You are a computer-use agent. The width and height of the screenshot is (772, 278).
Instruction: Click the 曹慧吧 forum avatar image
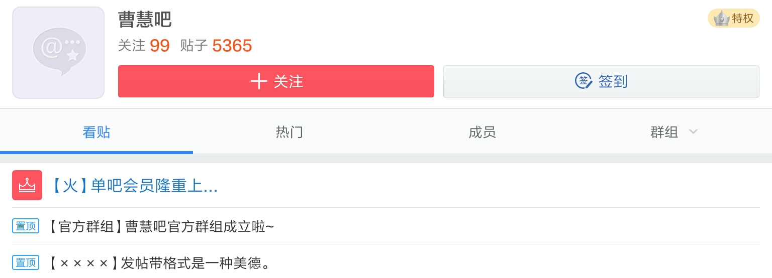[x=58, y=53]
